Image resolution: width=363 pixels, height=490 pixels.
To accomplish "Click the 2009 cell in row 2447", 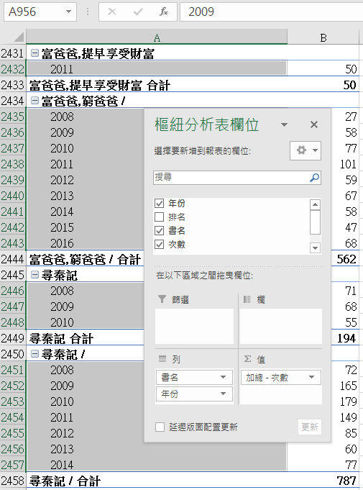I will tap(86, 307).
